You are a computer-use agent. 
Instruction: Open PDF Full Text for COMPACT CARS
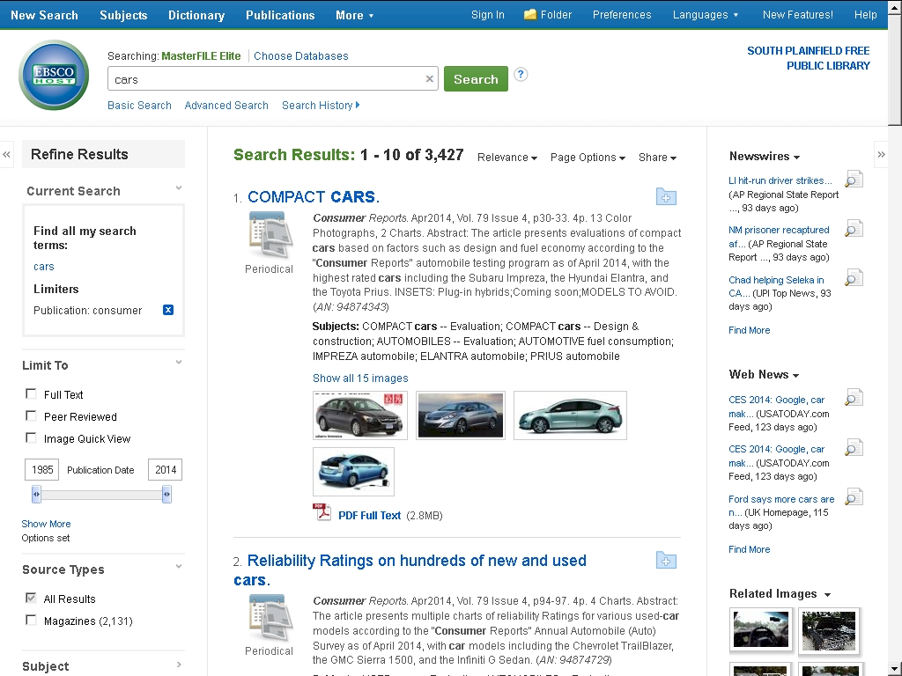coord(369,516)
